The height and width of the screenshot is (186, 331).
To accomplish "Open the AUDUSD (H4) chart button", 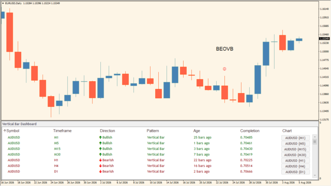I will (x=295, y=166).
